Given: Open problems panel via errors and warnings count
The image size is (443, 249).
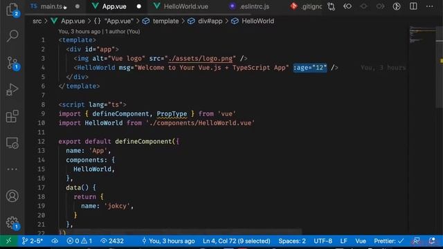Looking at the screenshot, I should click(80, 241).
